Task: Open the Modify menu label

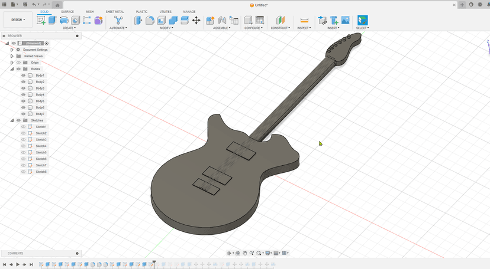Action: coord(166,28)
